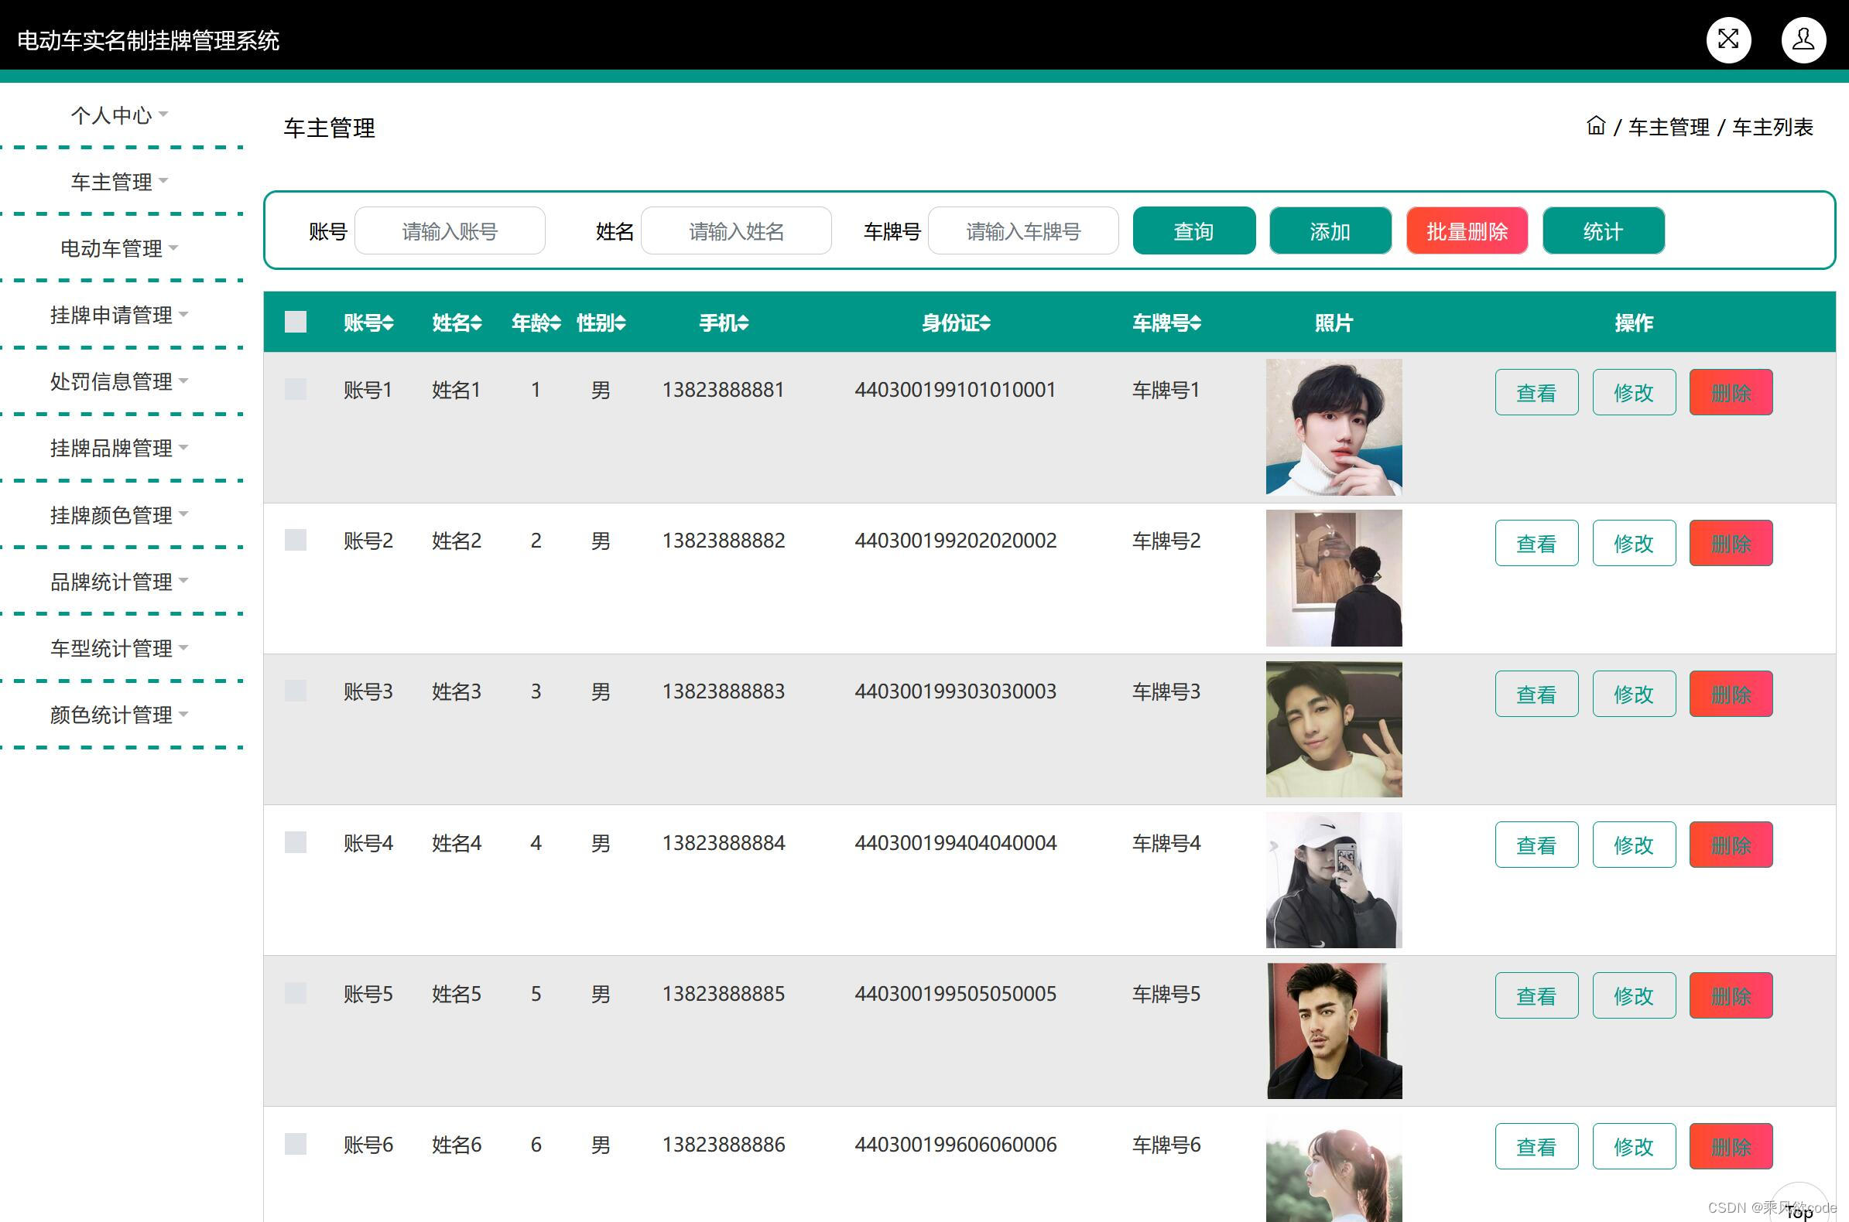Viewport: 1849px width, 1222px height.
Task: Open 品牌统计管理 menu item
Action: (119, 582)
